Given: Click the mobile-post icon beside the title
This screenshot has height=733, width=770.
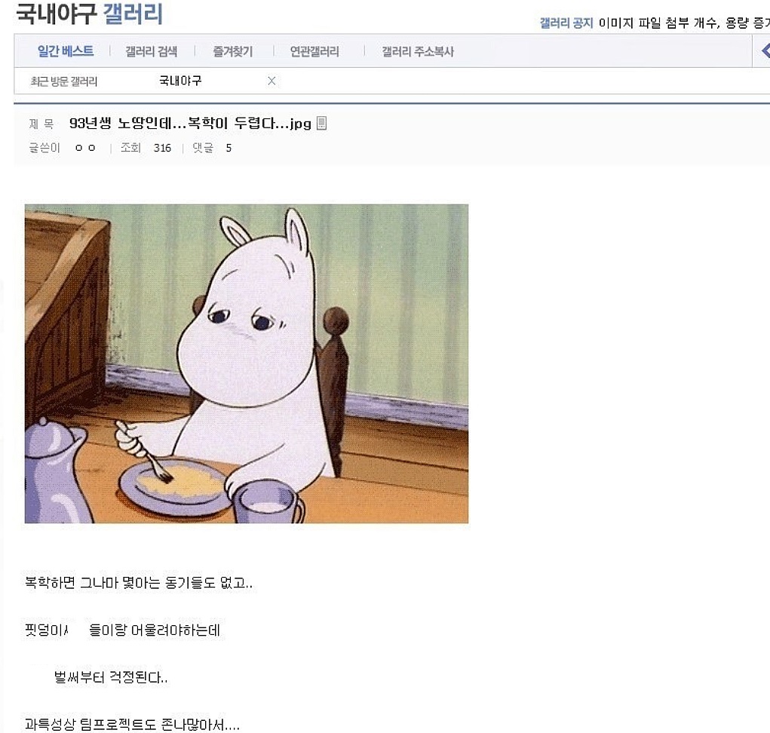Looking at the screenshot, I should [x=321, y=123].
